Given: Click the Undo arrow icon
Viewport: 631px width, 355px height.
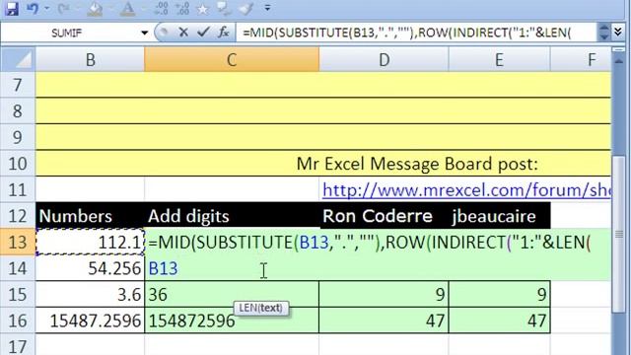Looking at the screenshot, I should (x=33, y=8).
